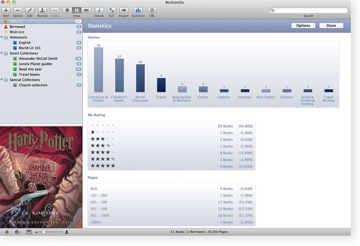
Task: Switch to cover flow view mode
Action: point(86,10)
